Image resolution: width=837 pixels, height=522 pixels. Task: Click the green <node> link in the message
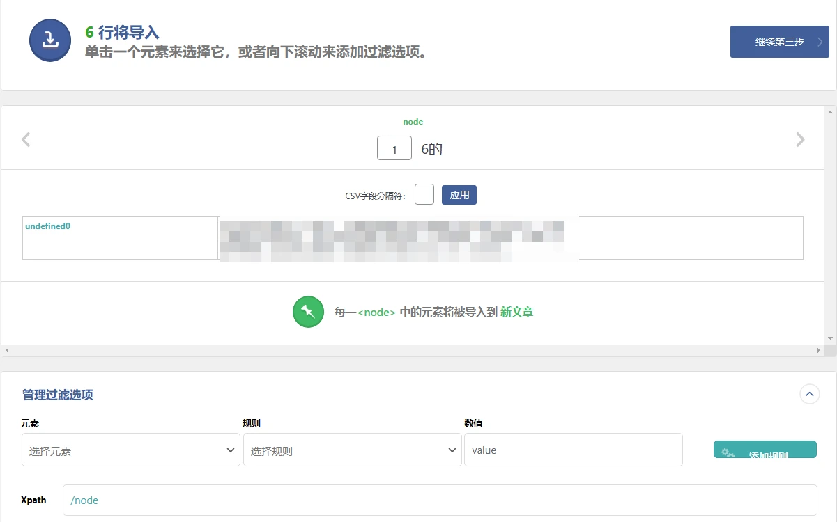click(x=377, y=312)
